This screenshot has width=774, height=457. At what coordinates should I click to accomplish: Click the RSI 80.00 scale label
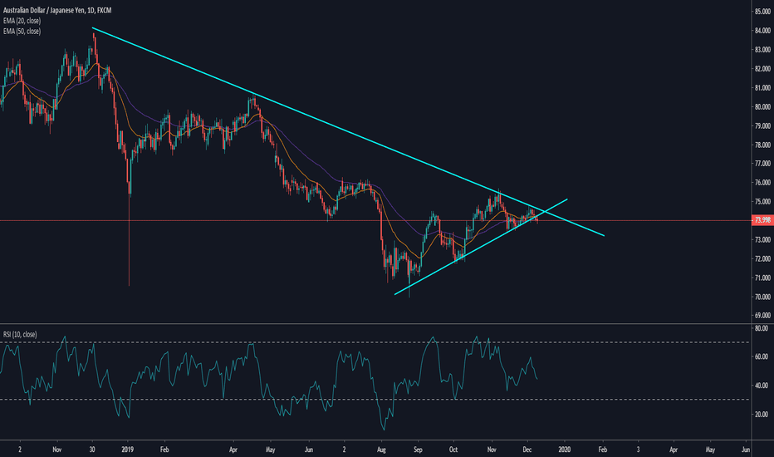pos(762,328)
